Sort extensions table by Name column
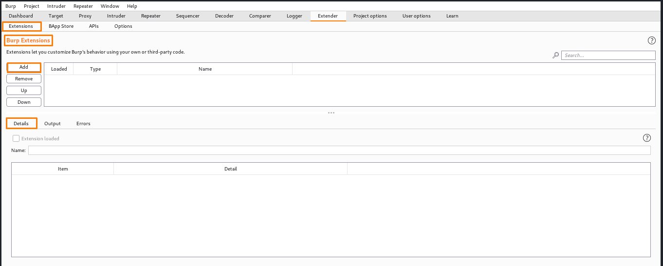Viewport: 663px width, 266px height. click(x=205, y=69)
